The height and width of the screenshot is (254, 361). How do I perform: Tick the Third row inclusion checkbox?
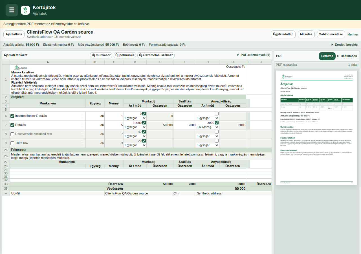[12, 143]
